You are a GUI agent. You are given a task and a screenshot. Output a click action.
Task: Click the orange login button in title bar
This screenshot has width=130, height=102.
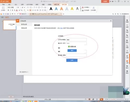tap(105, 1)
